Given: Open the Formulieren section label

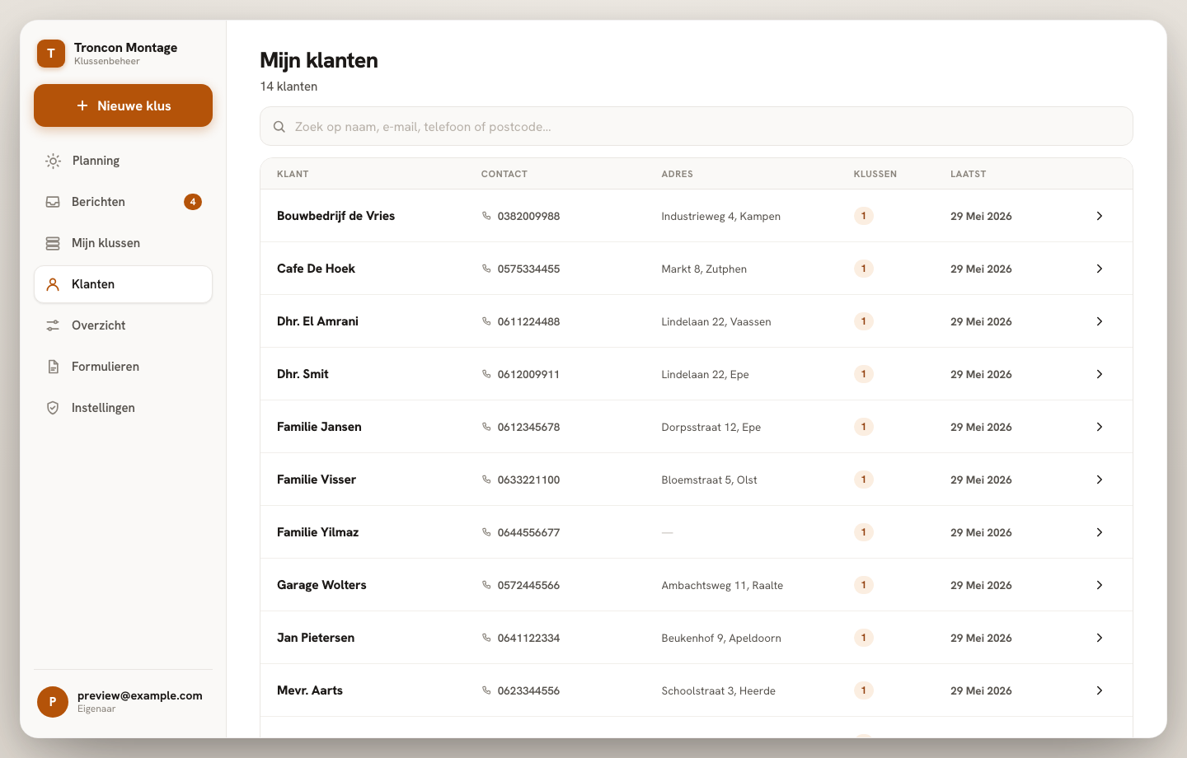Looking at the screenshot, I should click(x=106, y=367).
